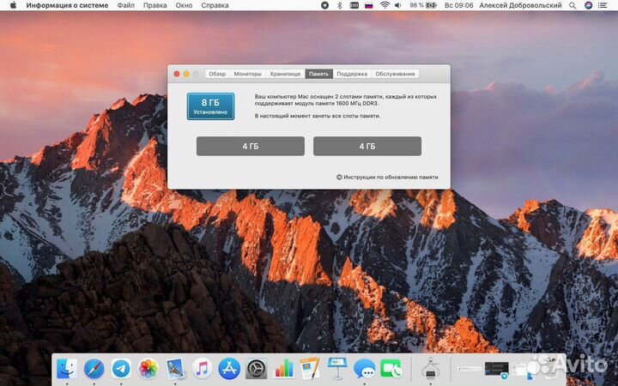The image size is (618, 386).
Task: Open iTunes from the Dock
Action: (202, 369)
